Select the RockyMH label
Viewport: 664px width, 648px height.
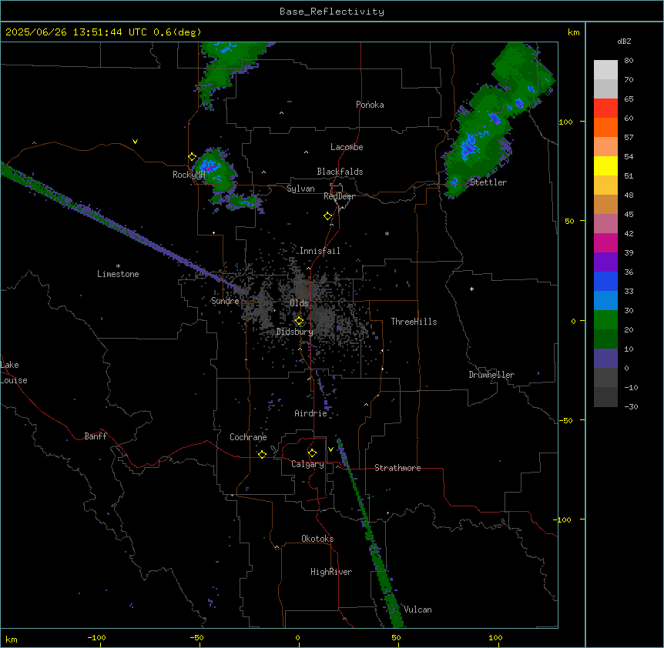point(189,175)
